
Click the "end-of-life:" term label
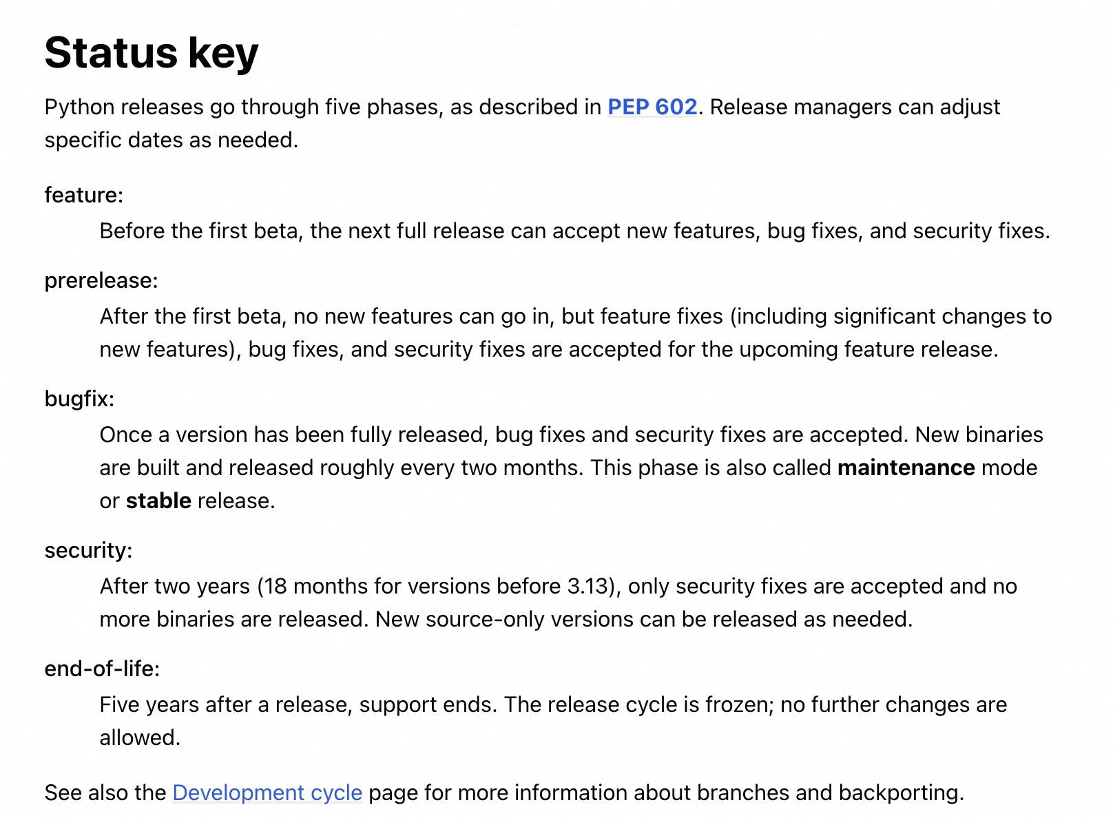coord(102,669)
